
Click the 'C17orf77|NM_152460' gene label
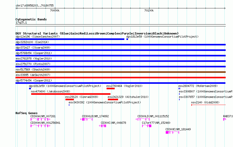[156, 123]
